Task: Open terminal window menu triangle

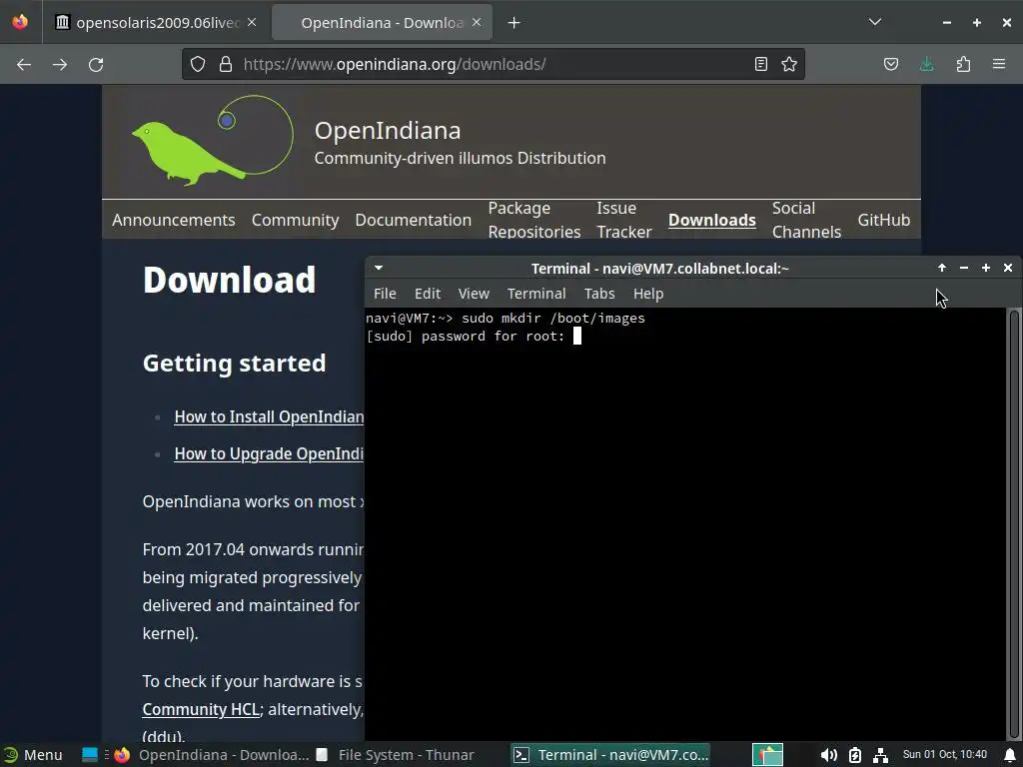Action: pyautogui.click(x=379, y=268)
